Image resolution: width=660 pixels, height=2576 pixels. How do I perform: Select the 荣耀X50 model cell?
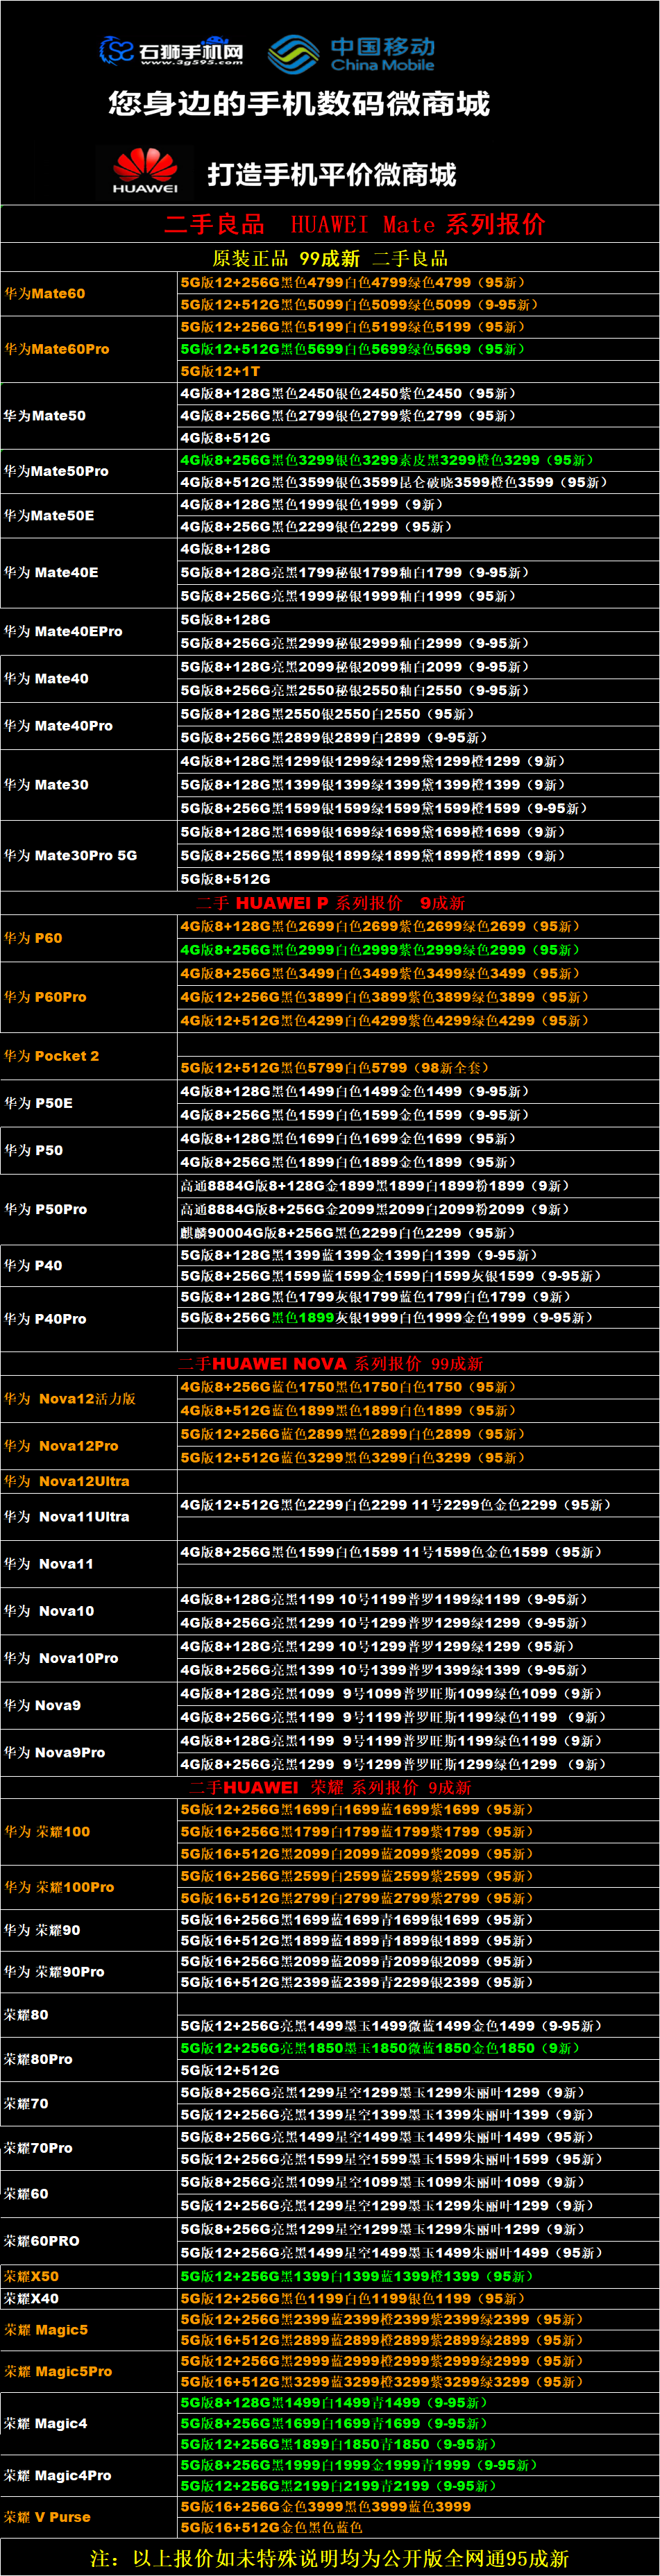point(89,2275)
